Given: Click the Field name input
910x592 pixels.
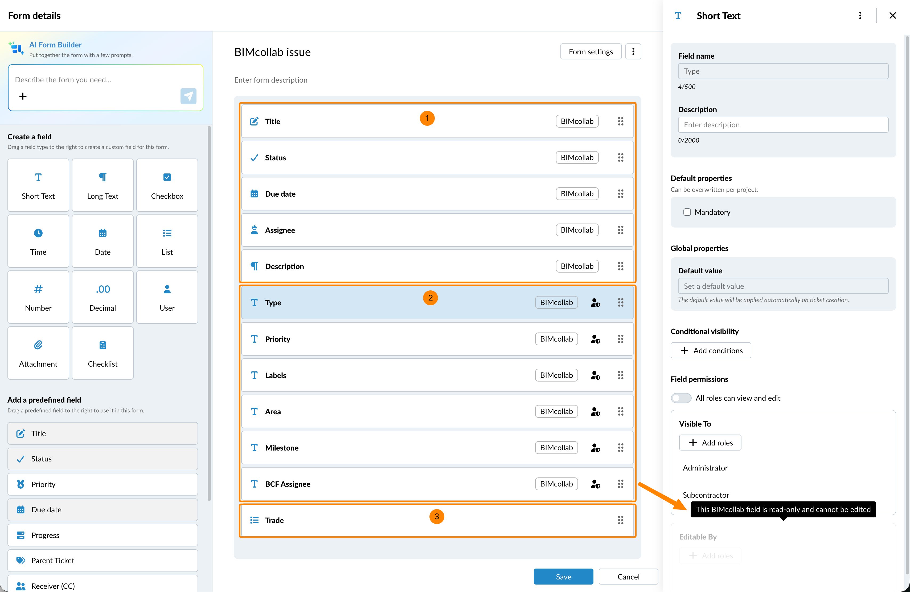Looking at the screenshot, I should (x=783, y=71).
